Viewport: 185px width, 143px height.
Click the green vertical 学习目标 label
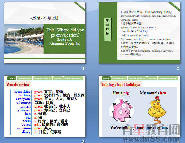(x=107, y=29)
